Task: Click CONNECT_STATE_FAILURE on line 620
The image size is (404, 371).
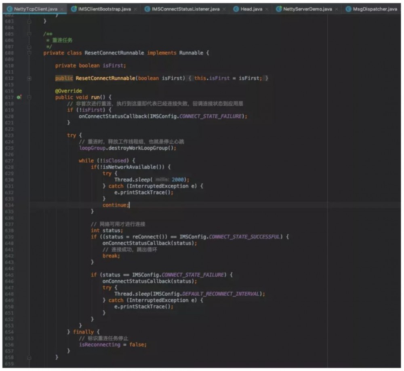Action: (x=210, y=116)
